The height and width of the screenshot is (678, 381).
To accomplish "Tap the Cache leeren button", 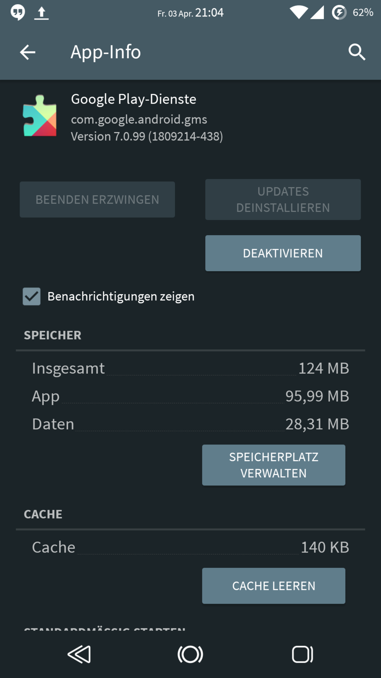I will (273, 586).
